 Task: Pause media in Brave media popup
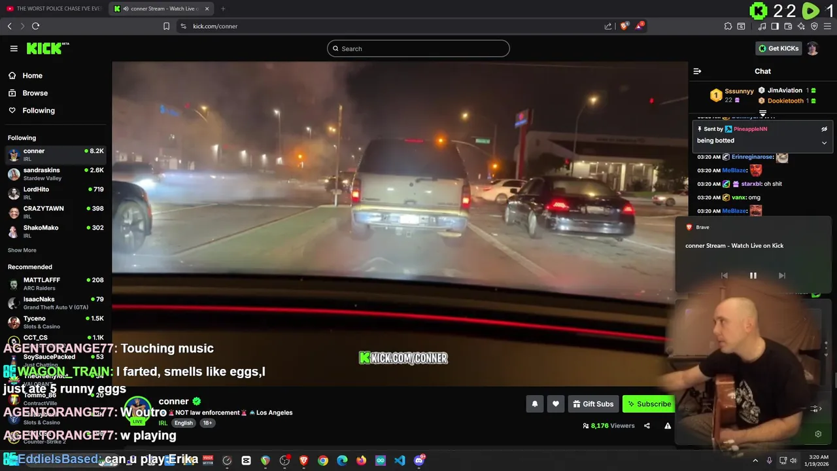753,275
